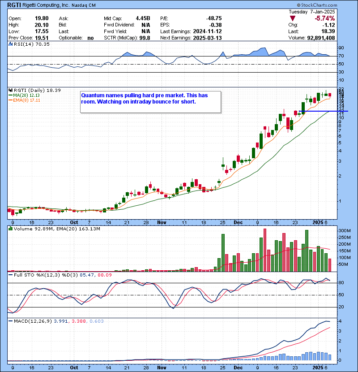Screen dimensions: 358x372
Task: Click the 'Nov' label on bottom date axis
Action: pos(162,368)
